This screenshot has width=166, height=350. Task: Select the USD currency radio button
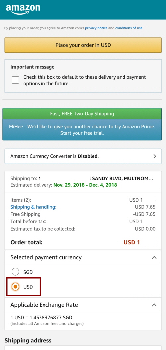coord(15,287)
